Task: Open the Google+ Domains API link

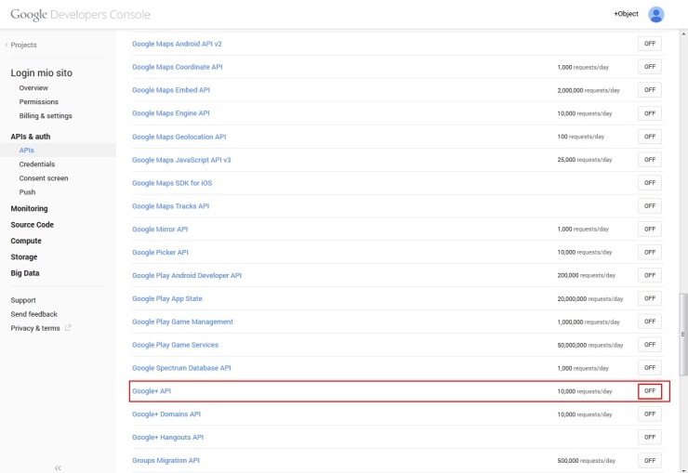Action: [166, 414]
